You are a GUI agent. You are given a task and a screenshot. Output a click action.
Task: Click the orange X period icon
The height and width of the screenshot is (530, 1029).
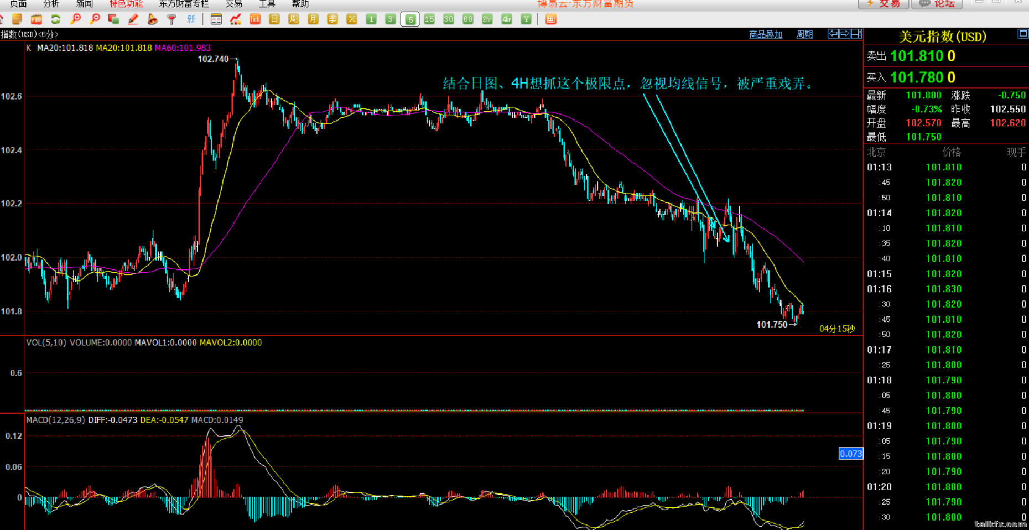352,19
